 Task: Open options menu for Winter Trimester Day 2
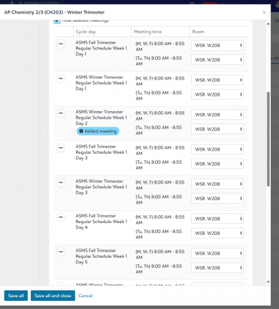coord(61,113)
